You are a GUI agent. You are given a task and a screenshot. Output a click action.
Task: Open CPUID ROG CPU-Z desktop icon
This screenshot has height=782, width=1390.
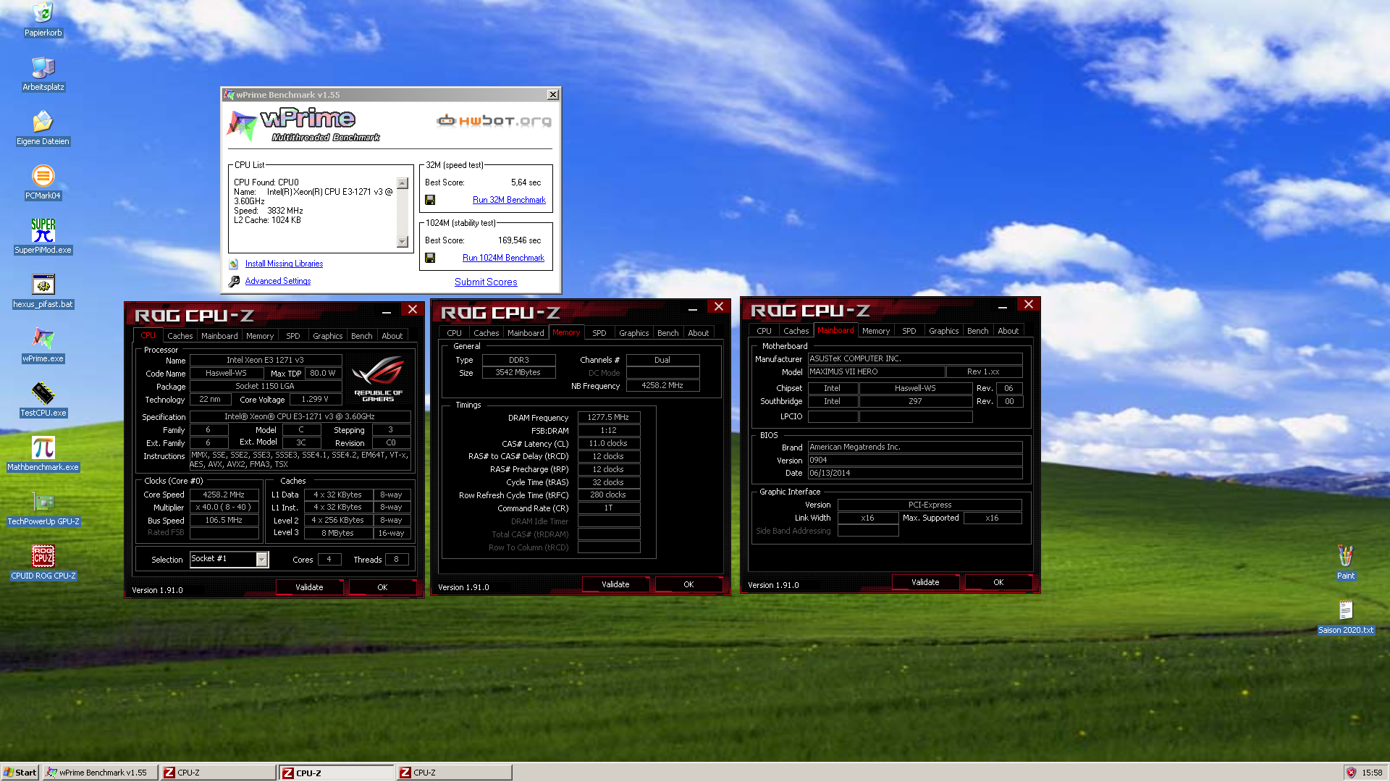[43, 563]
